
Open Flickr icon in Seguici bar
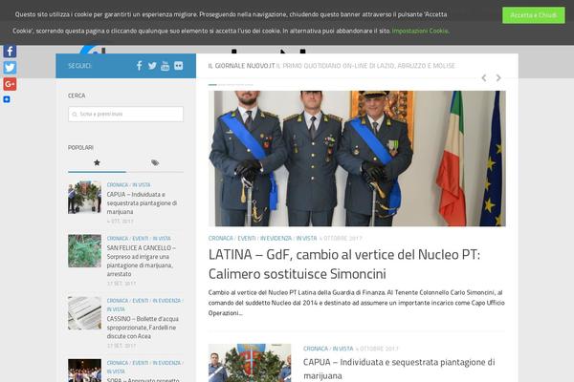tap(178, 66)
